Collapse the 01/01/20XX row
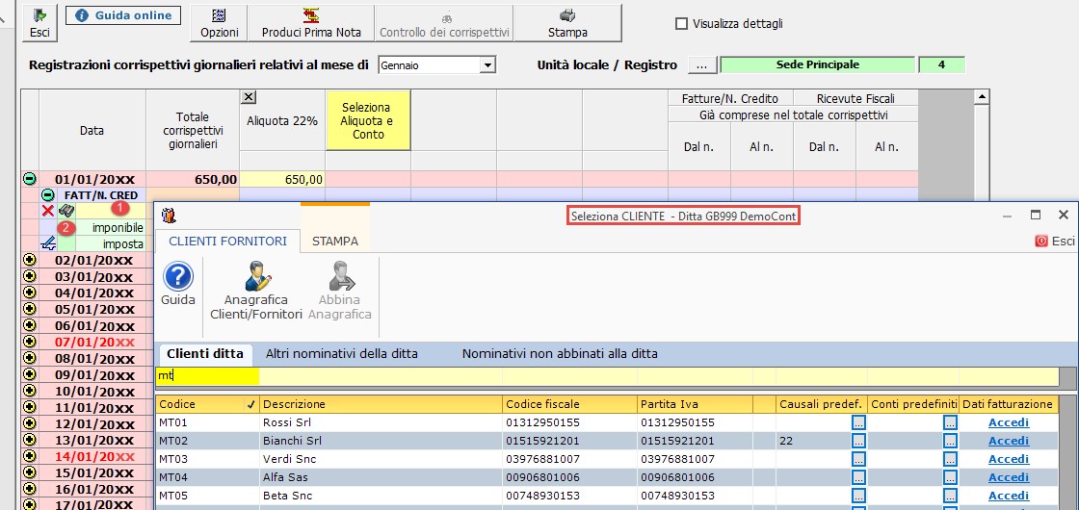This screenshot has height=510, width=1079. (30, 179)
